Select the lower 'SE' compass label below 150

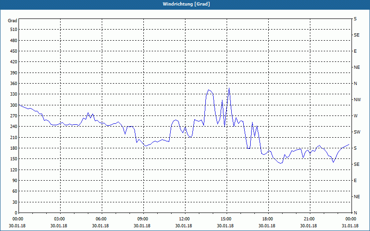(357, 164)
